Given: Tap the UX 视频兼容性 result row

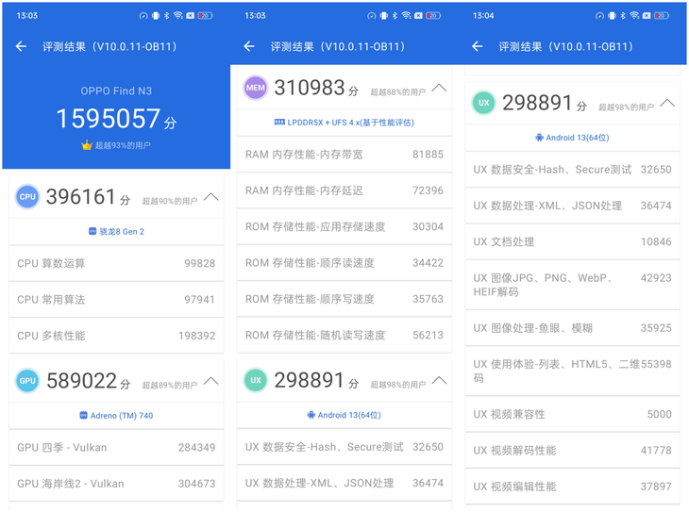Looking at the screenshot, I should tap(572, 414).
